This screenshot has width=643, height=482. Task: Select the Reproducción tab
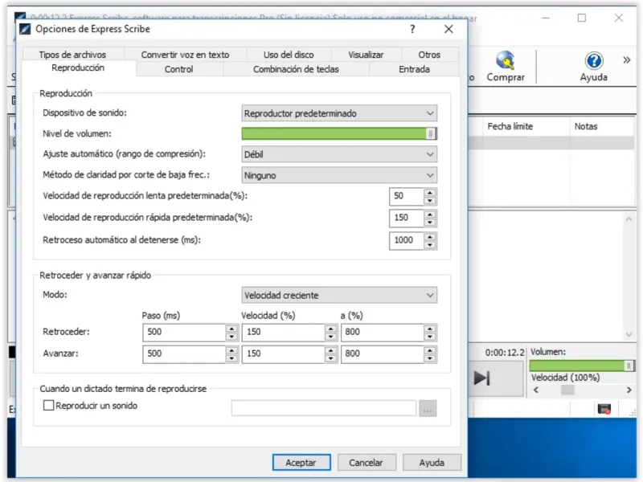78,68
